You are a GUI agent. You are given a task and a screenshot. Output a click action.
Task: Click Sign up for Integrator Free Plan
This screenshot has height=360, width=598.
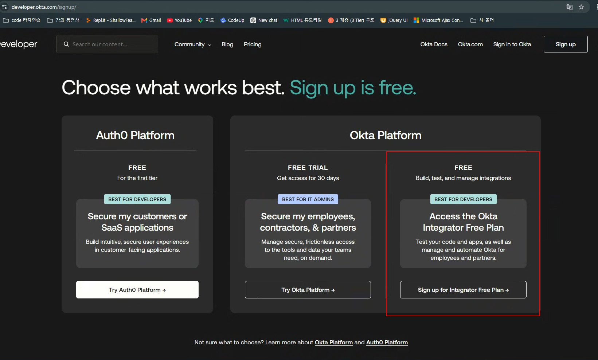point(463,290)
